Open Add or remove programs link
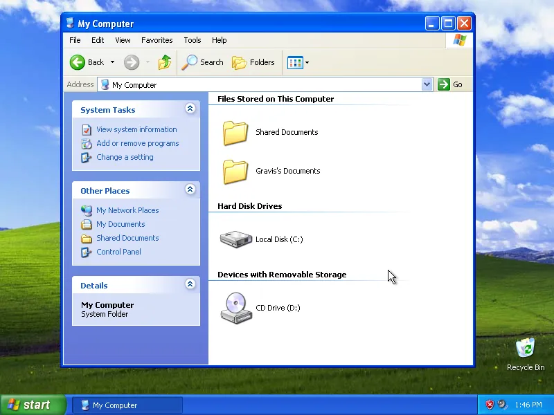The width and height of the screenshot is (554, 415). [x=137, y=143]
